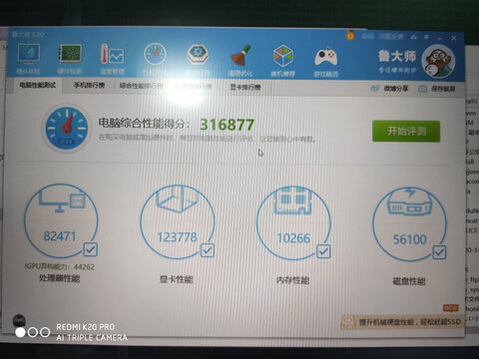Click 论坛 link in title bar

[367, 36]
